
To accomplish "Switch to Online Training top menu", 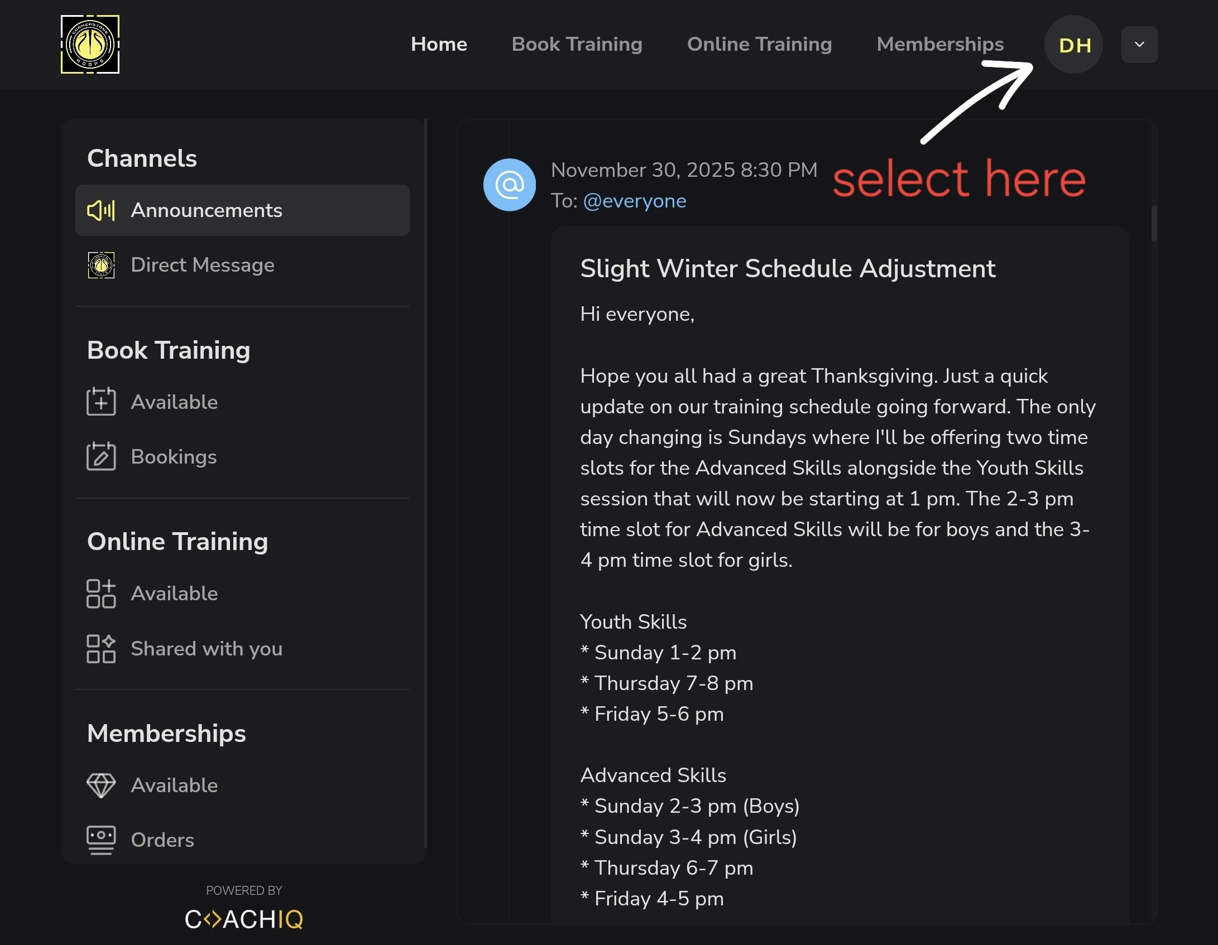I will (x=759, y=44).
